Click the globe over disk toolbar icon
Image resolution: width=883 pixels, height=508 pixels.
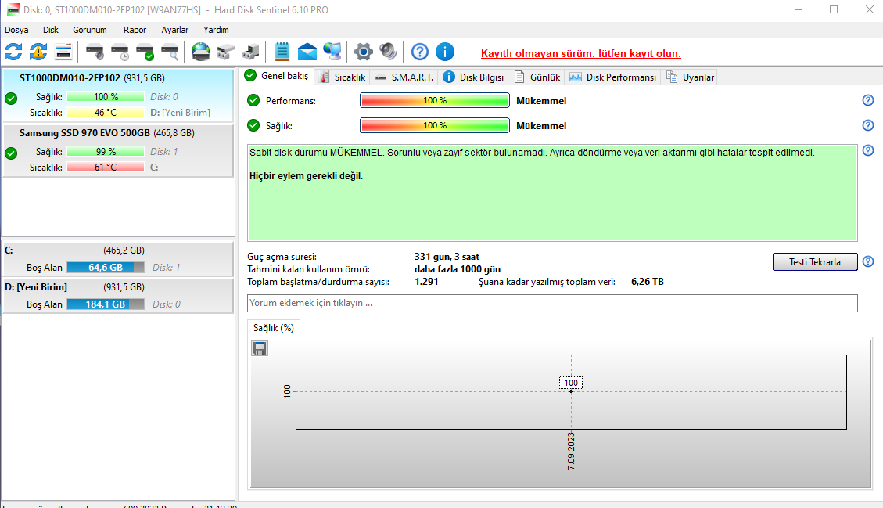(200, 52)
